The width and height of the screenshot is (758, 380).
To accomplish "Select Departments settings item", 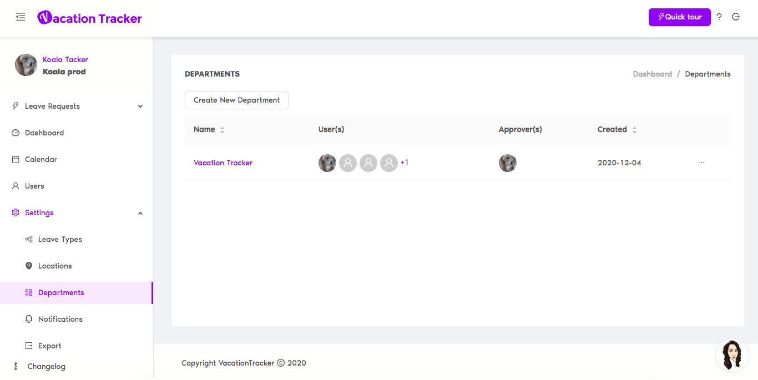I will 77,292.
